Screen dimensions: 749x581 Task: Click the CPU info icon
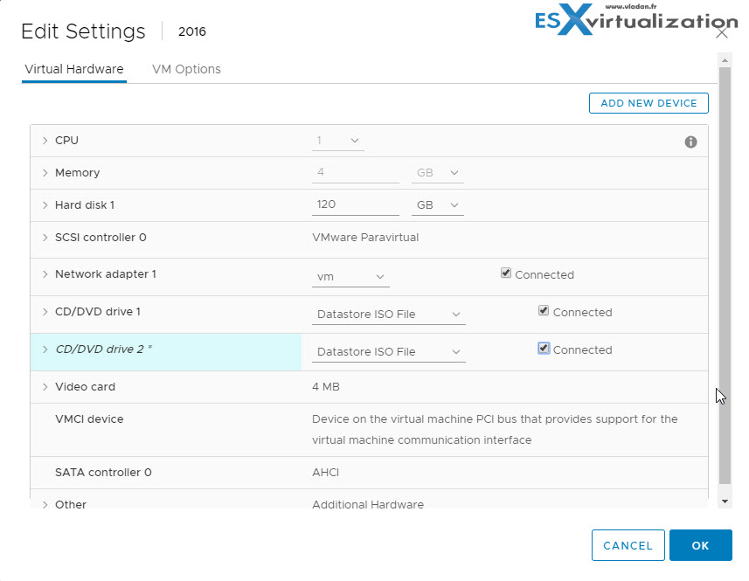690,142
